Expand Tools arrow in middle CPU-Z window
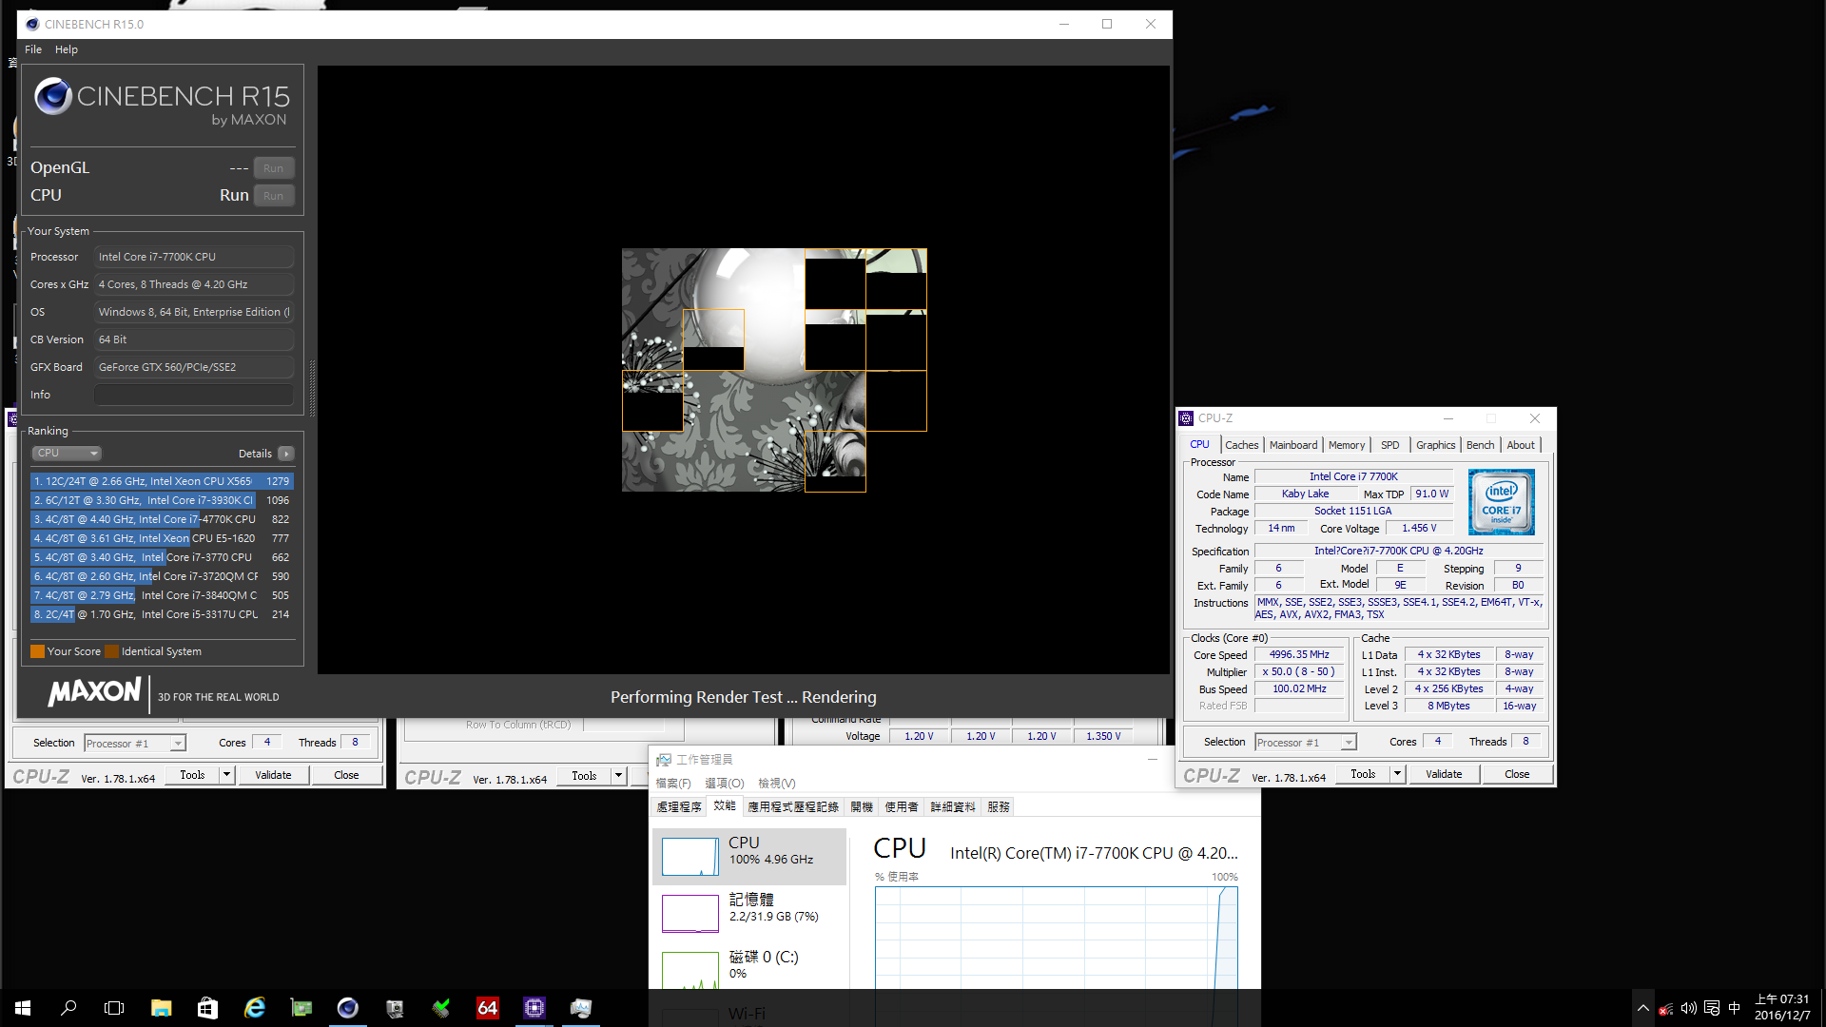Screen dimensions: 1826x1027 [x=619, y=776]
